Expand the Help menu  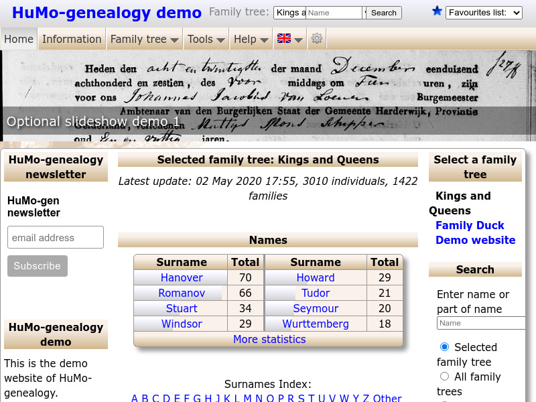tap(251, 39)
